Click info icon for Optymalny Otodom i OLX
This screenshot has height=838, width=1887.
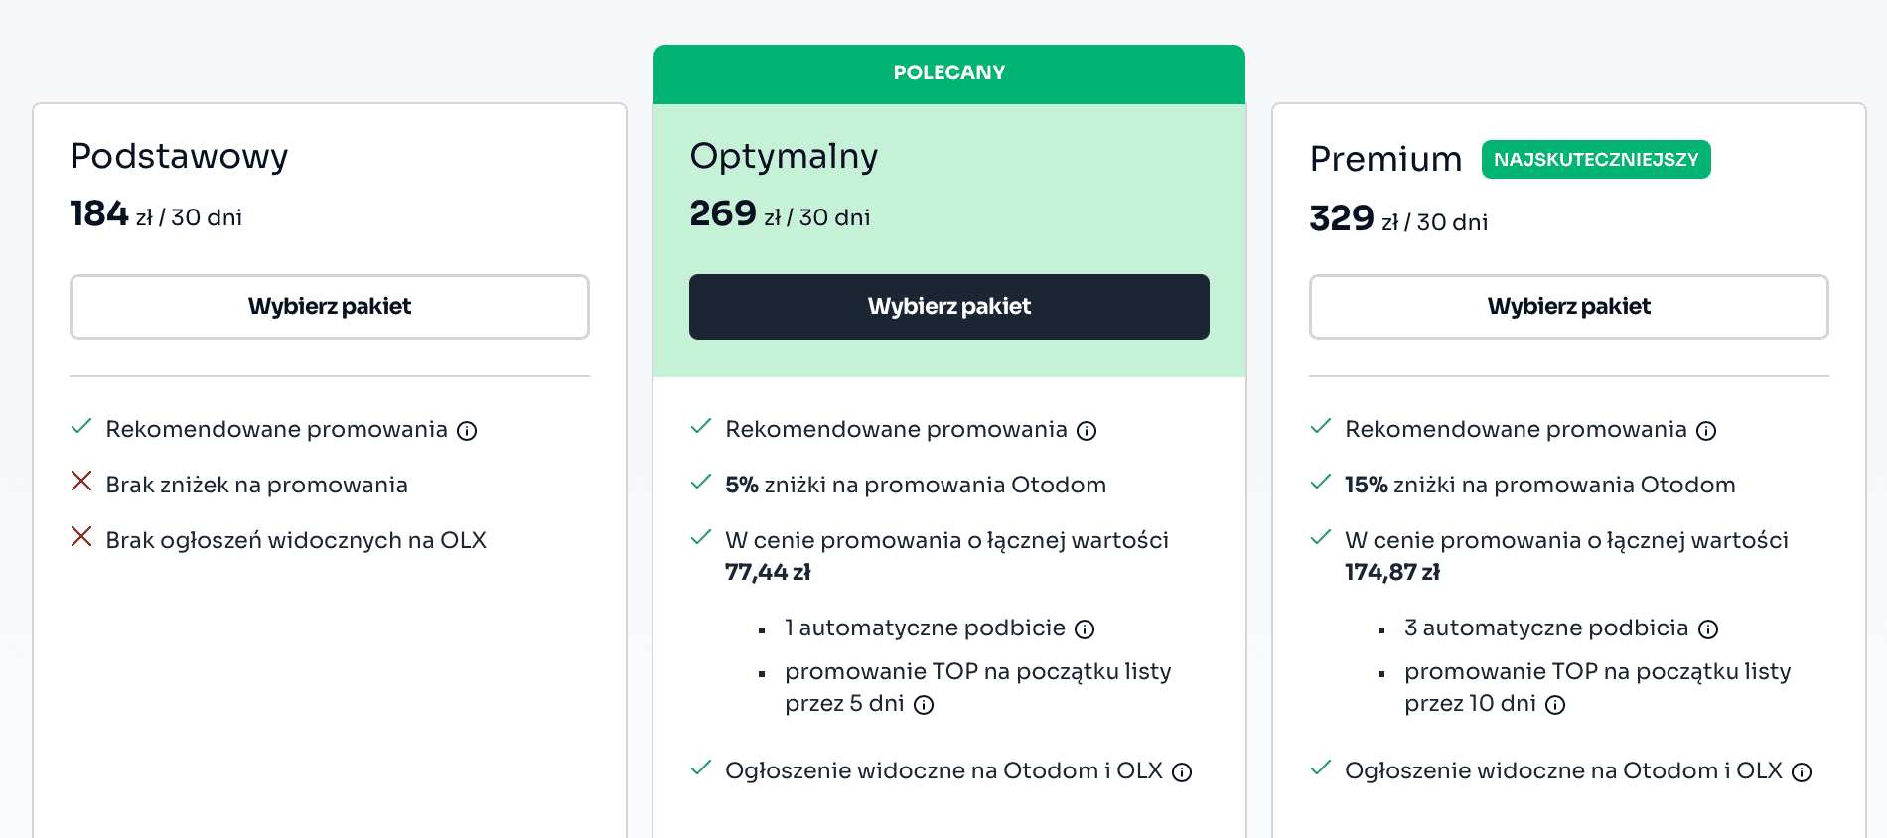click(x=1182, y=772)
